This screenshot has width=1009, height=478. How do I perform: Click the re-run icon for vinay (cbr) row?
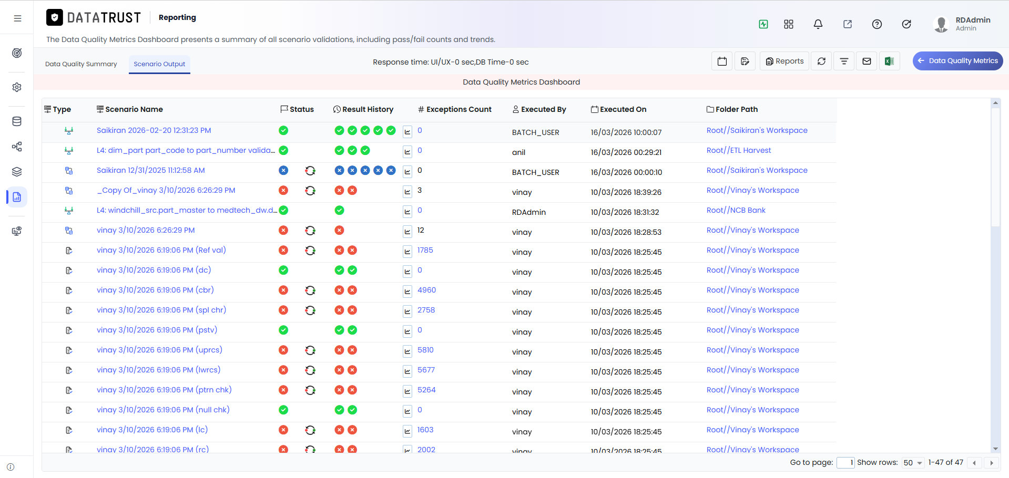[x=310, y=290]
